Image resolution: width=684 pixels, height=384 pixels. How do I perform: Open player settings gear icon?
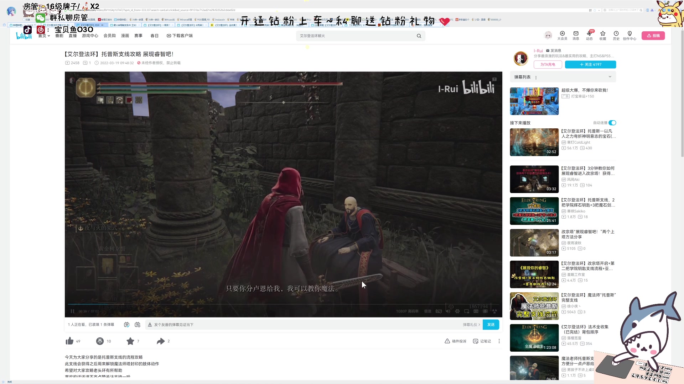(457, 311)
